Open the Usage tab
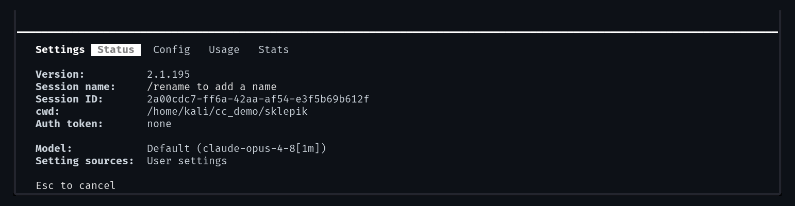795x206 pixels. pos(224,50)
